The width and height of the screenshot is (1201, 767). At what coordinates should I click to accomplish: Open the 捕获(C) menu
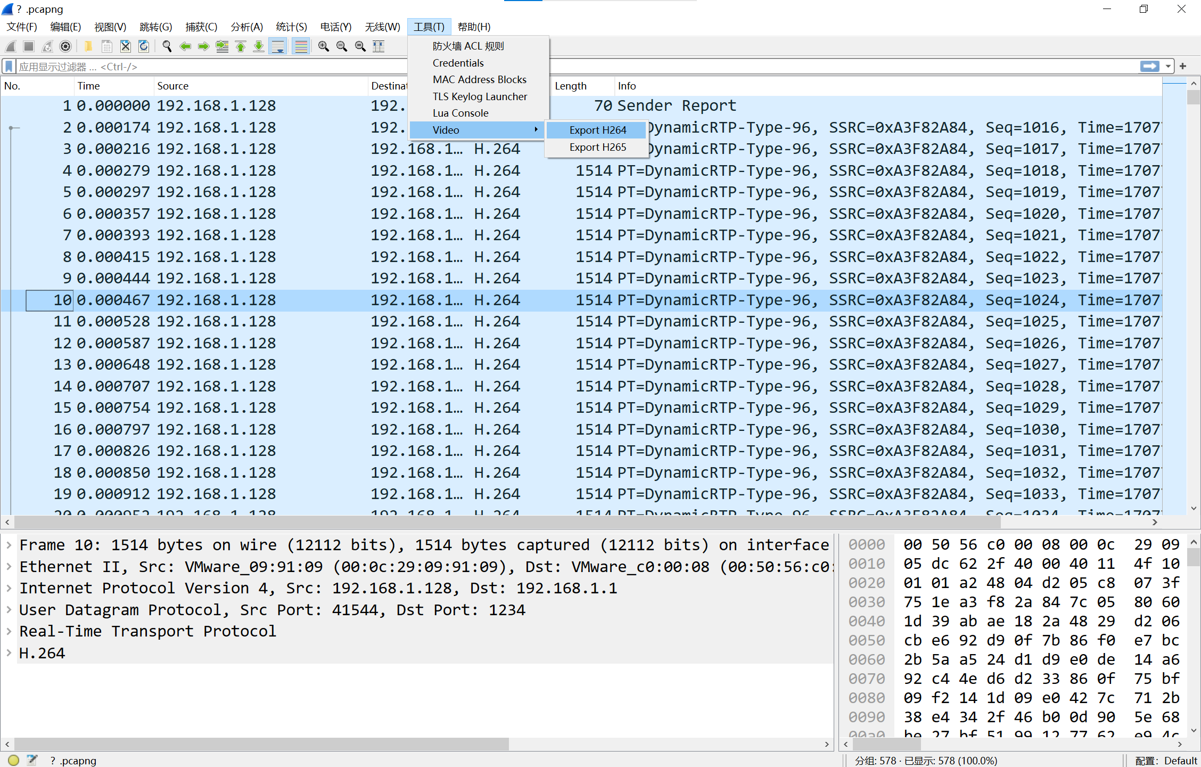click(201, 27)
